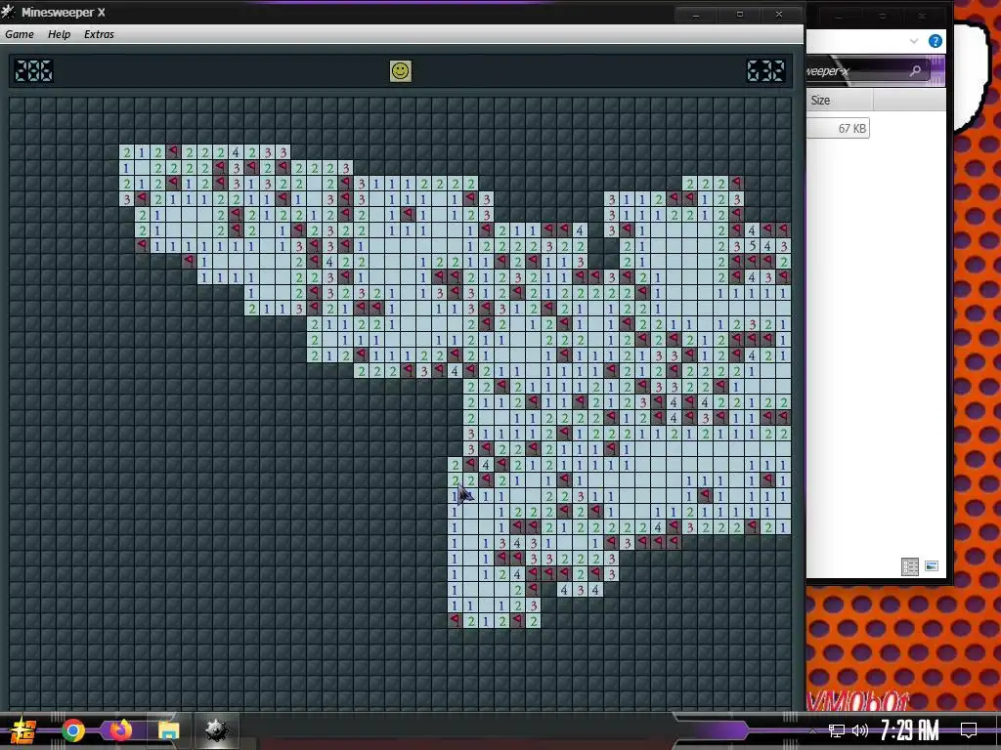Click the search magnifier in Explorer window

[915, 70]
